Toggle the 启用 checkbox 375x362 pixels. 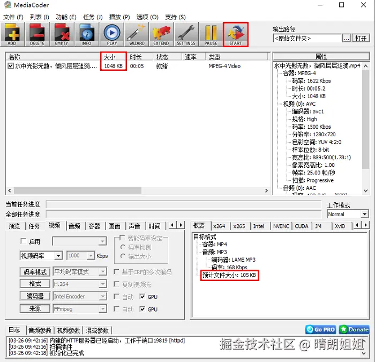coord(24,241)
